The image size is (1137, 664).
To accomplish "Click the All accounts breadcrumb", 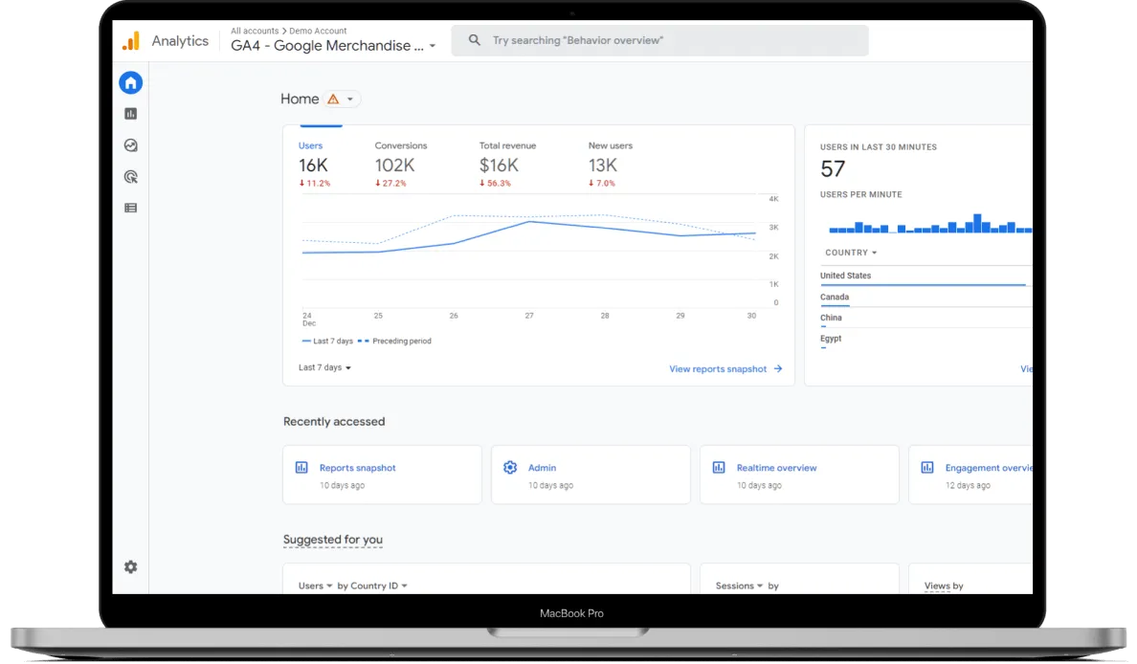I will [x=255, y=31].
